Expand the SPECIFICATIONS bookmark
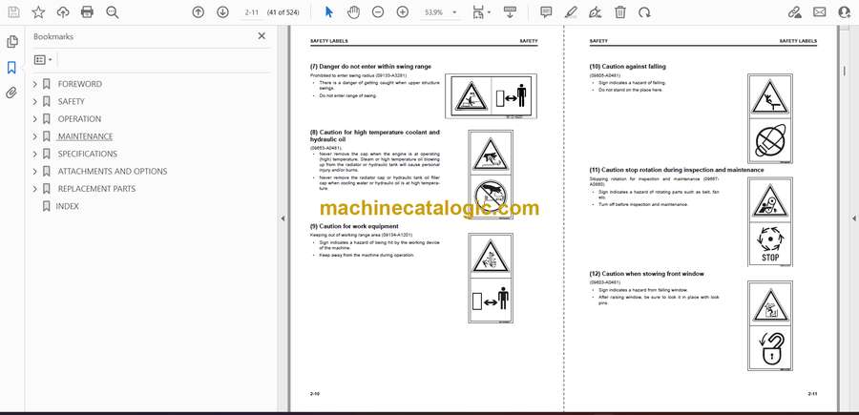This screenshot has width=859, height=415. pyautogui.click(x=35, y=154)
